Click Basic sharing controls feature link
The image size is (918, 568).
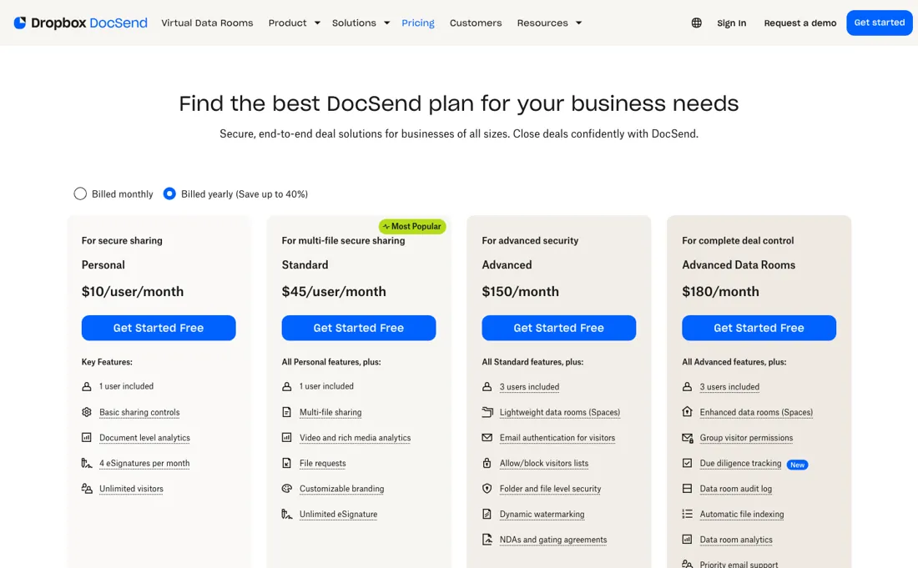pyautogui.click(x=139, y=412)
